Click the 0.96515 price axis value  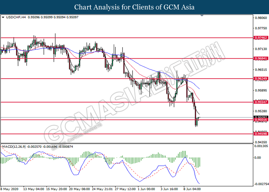coord(261,70)
